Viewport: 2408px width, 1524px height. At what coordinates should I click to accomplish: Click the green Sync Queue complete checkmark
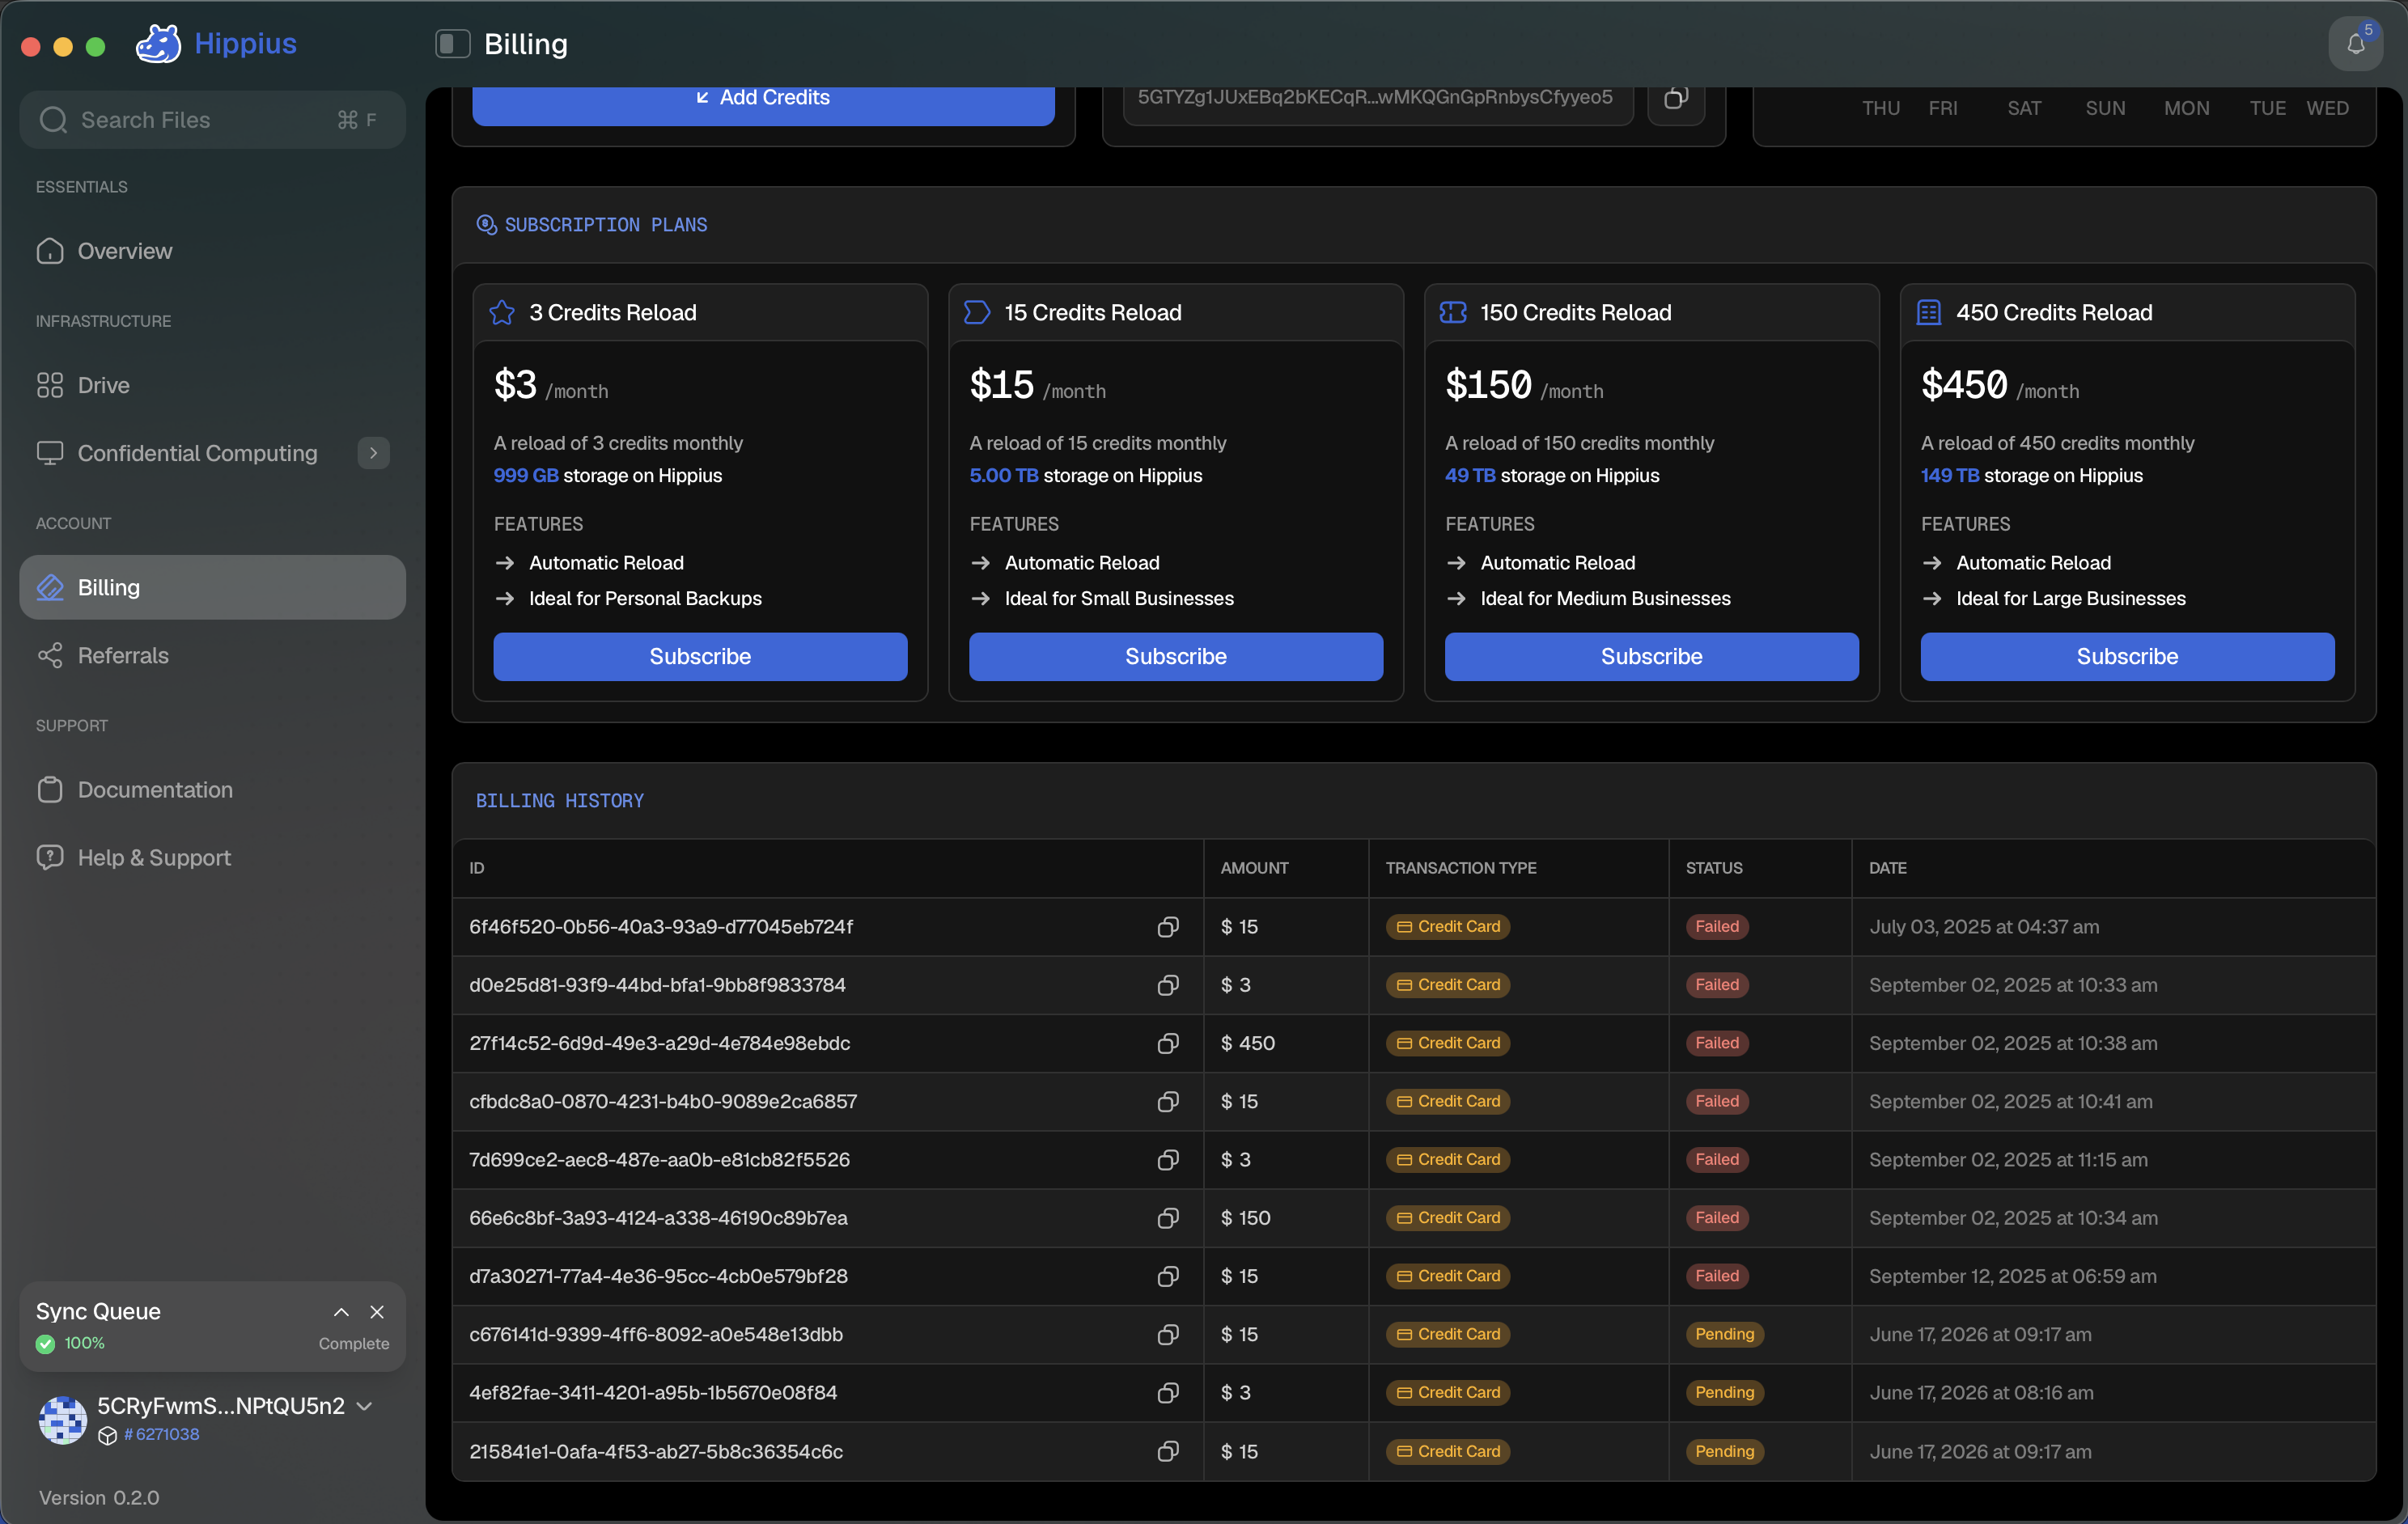pyautogui.click(x=45, y=1344)
